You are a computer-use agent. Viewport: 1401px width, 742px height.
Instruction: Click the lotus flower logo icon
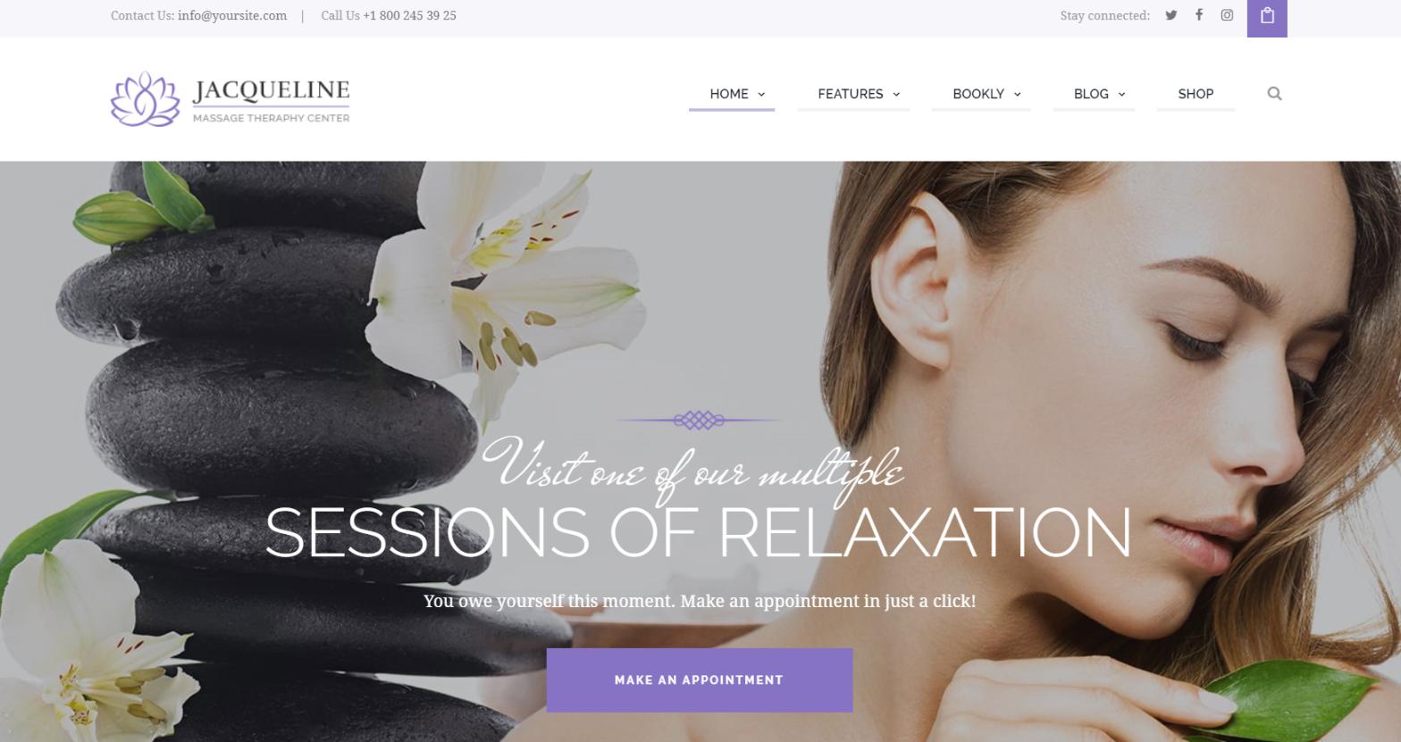(x=146, y=98)
